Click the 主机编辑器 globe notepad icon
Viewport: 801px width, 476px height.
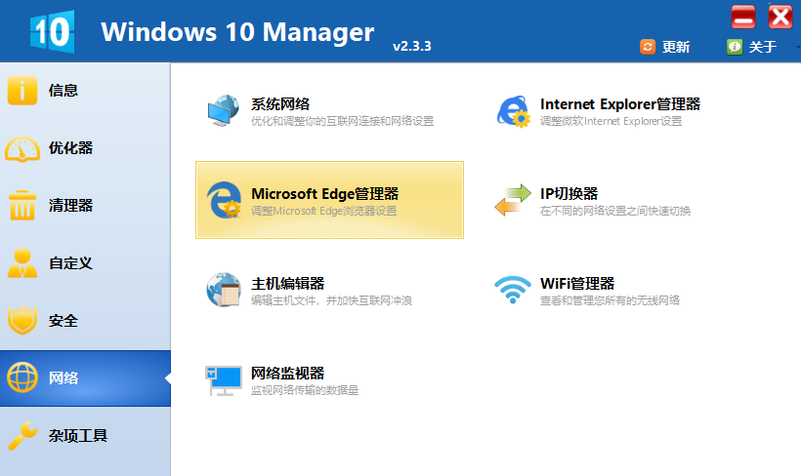coord(224,290)
